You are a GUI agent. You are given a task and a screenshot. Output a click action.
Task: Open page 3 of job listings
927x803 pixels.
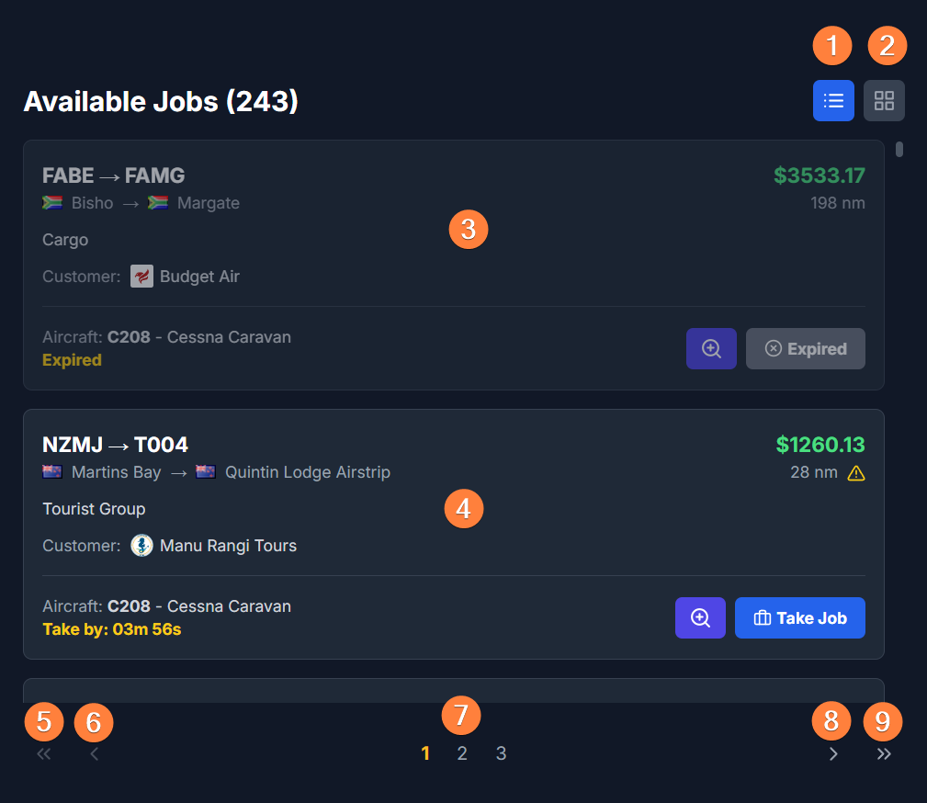point(501,754)
